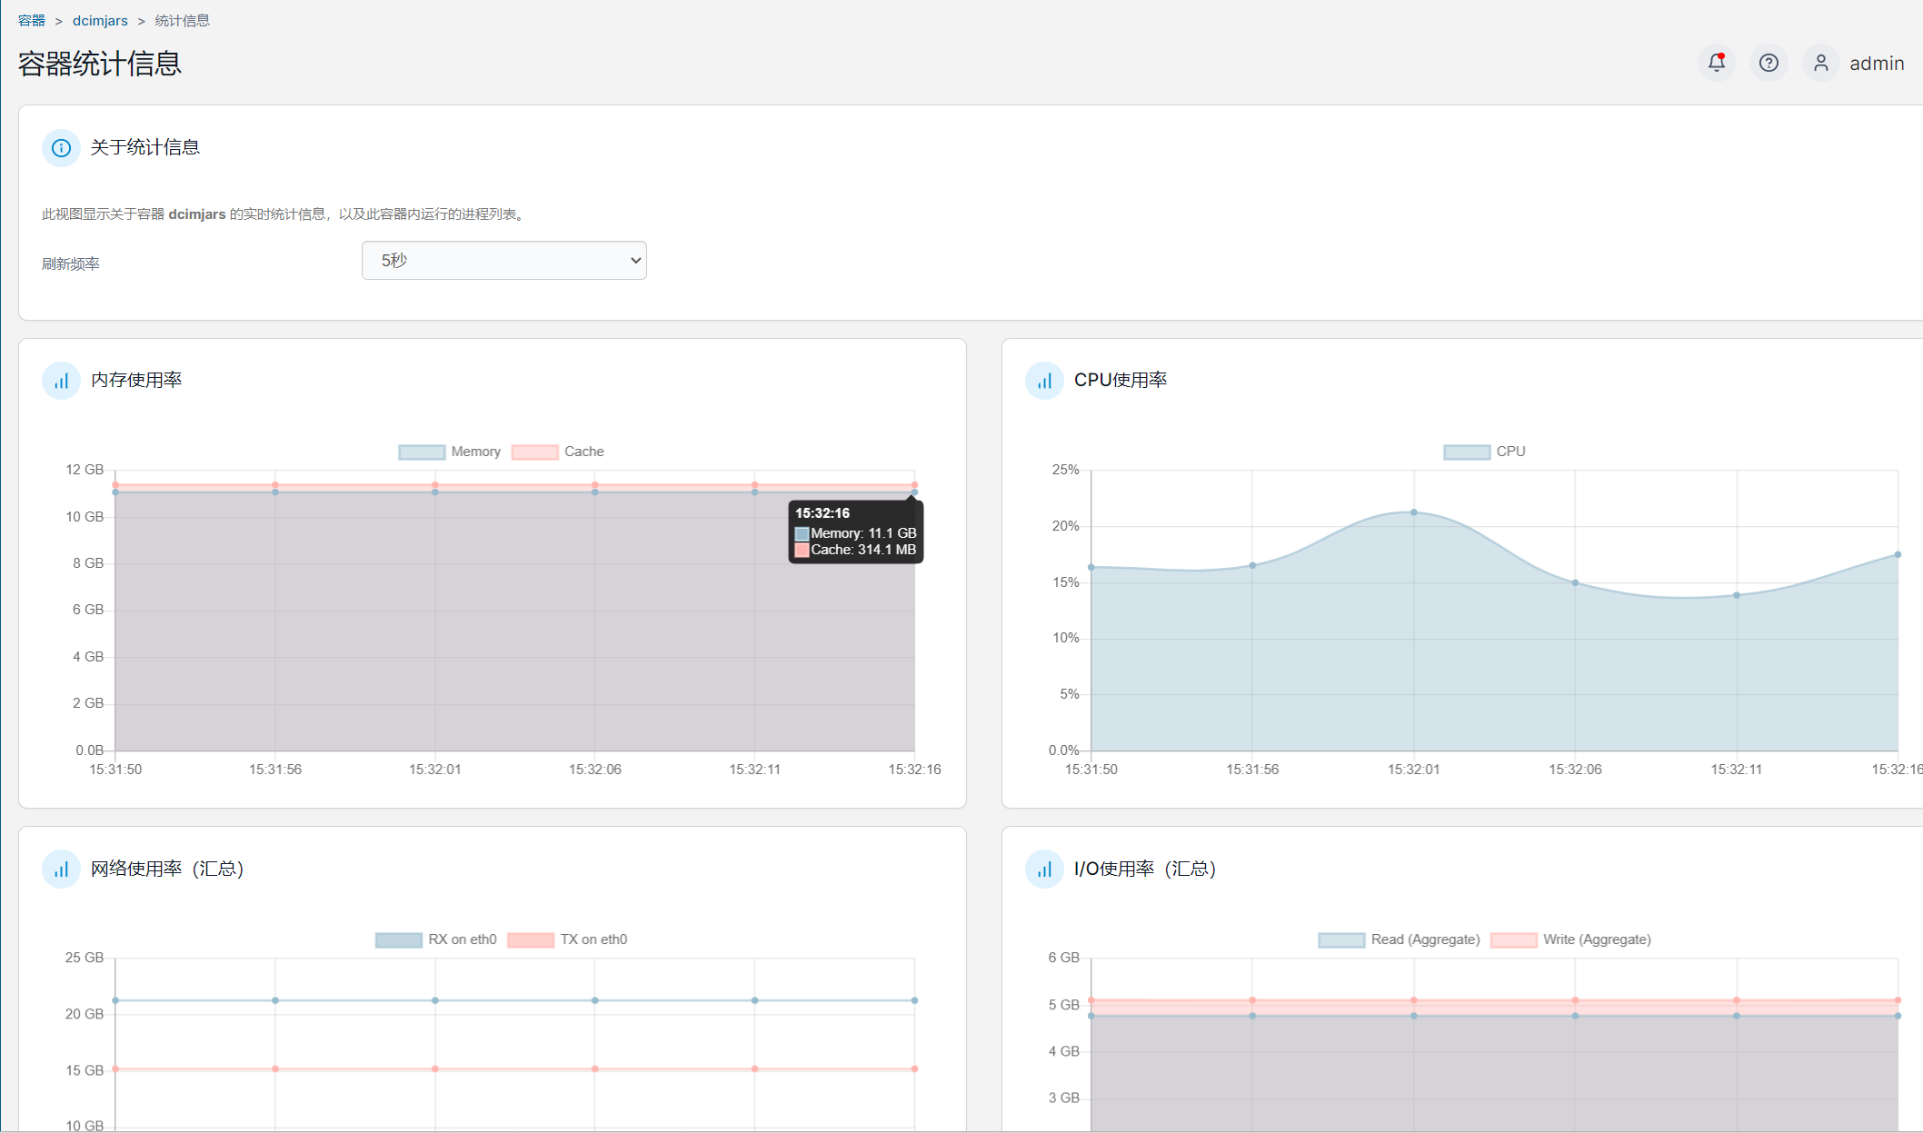The height and width of the screenshot is (1133, 1923).
Task: Go to 容器 breadcrumb link
Action: click(31, 20)
